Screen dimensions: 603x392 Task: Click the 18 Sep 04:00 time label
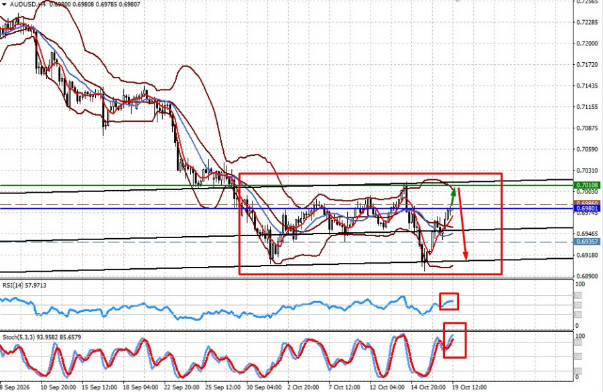click(141, 387)
